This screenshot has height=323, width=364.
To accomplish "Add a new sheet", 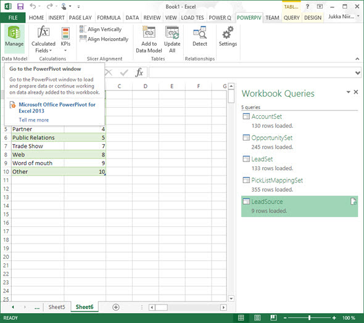I will click(x=115, y=307).
